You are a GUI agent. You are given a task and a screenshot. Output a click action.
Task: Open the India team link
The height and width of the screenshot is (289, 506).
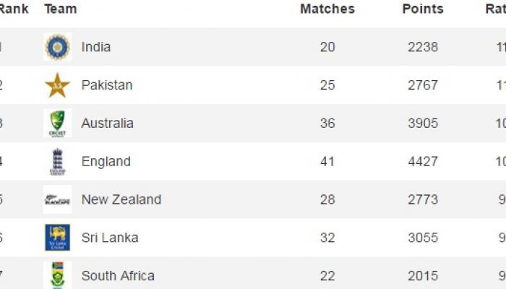click(x=96, y=47)
